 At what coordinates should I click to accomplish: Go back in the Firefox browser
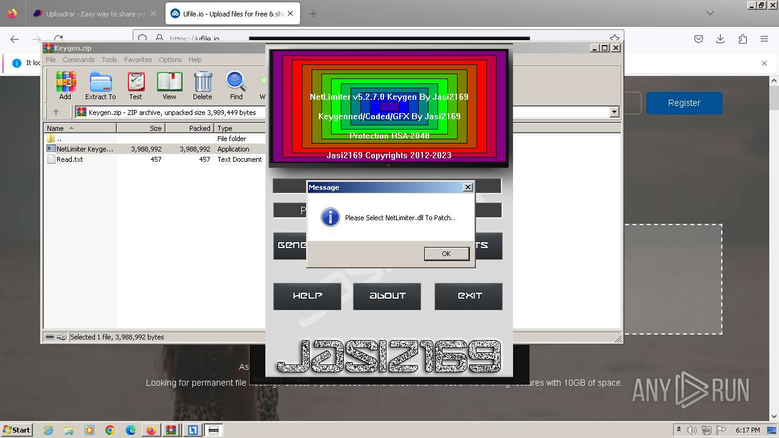click(x=15, y=39)
